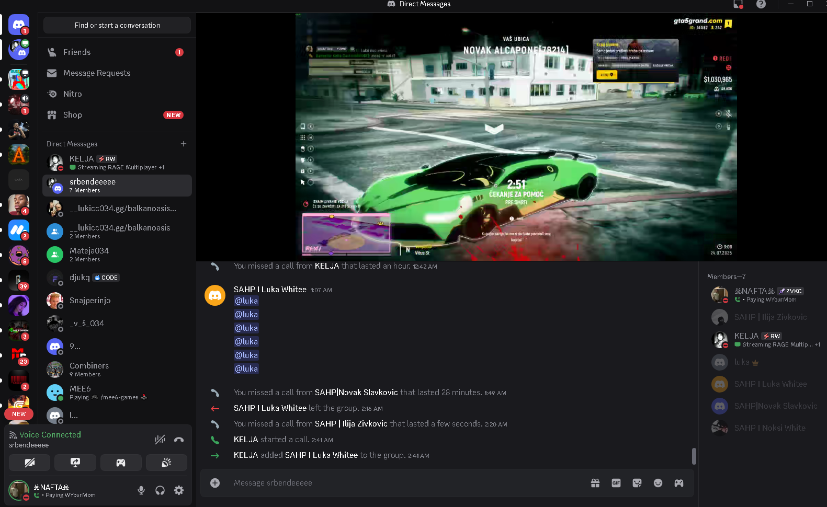The width and height of the screenshot is (827, 507).
Task: Open SAHP I Noksi White in member list
Action: click(765, 428)
